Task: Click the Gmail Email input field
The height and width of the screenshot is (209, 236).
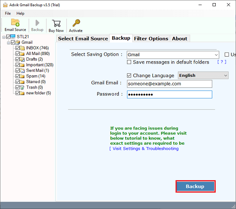Action: coord(169,84)
